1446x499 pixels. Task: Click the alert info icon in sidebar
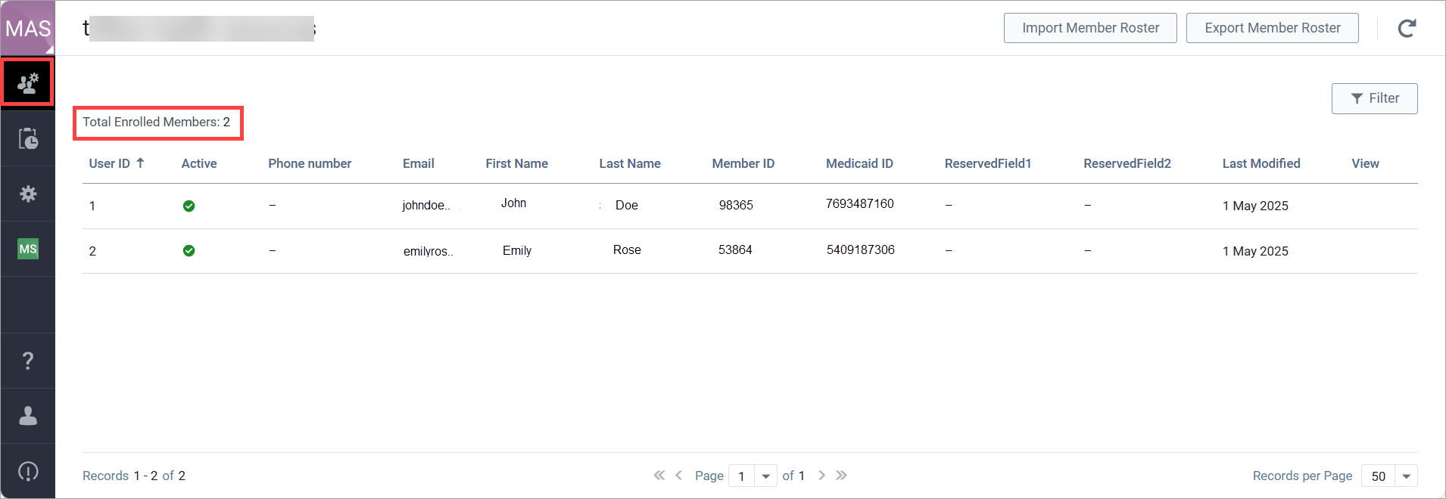pos(28,471)
